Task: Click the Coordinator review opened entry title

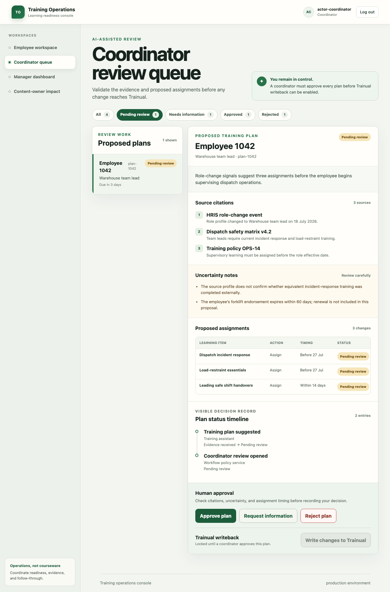Action: click(x=236, y=456)
